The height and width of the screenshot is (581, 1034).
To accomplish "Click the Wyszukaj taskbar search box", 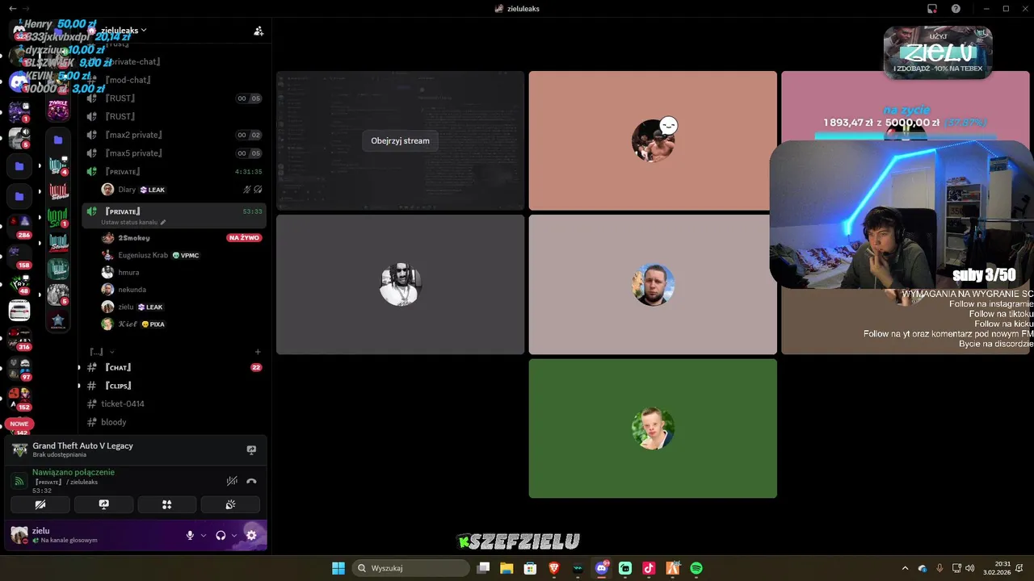I will point(410,568).
